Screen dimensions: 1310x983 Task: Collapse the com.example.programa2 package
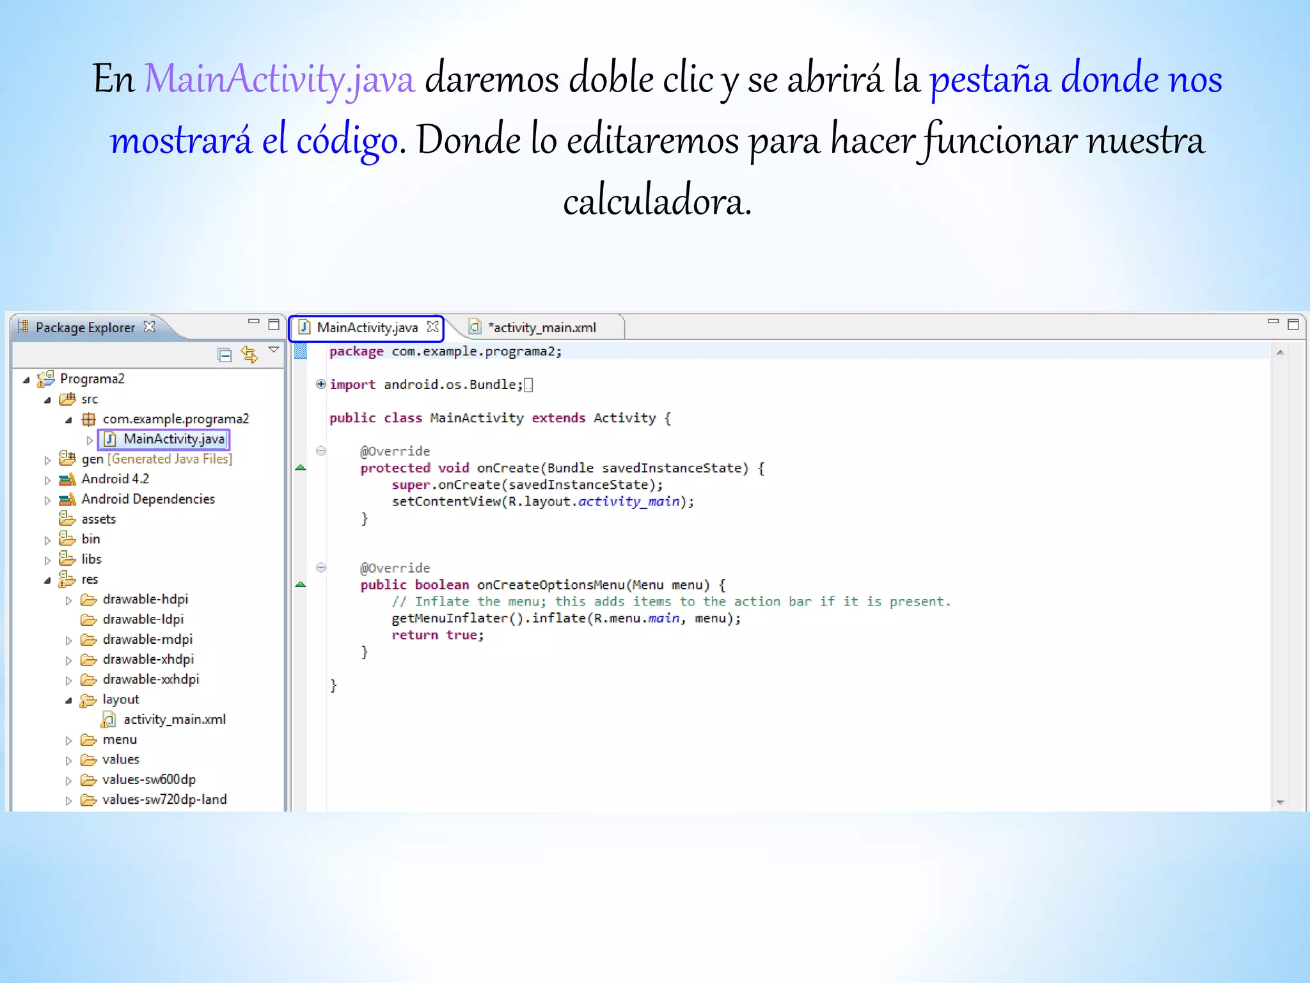tap(68, 420)
